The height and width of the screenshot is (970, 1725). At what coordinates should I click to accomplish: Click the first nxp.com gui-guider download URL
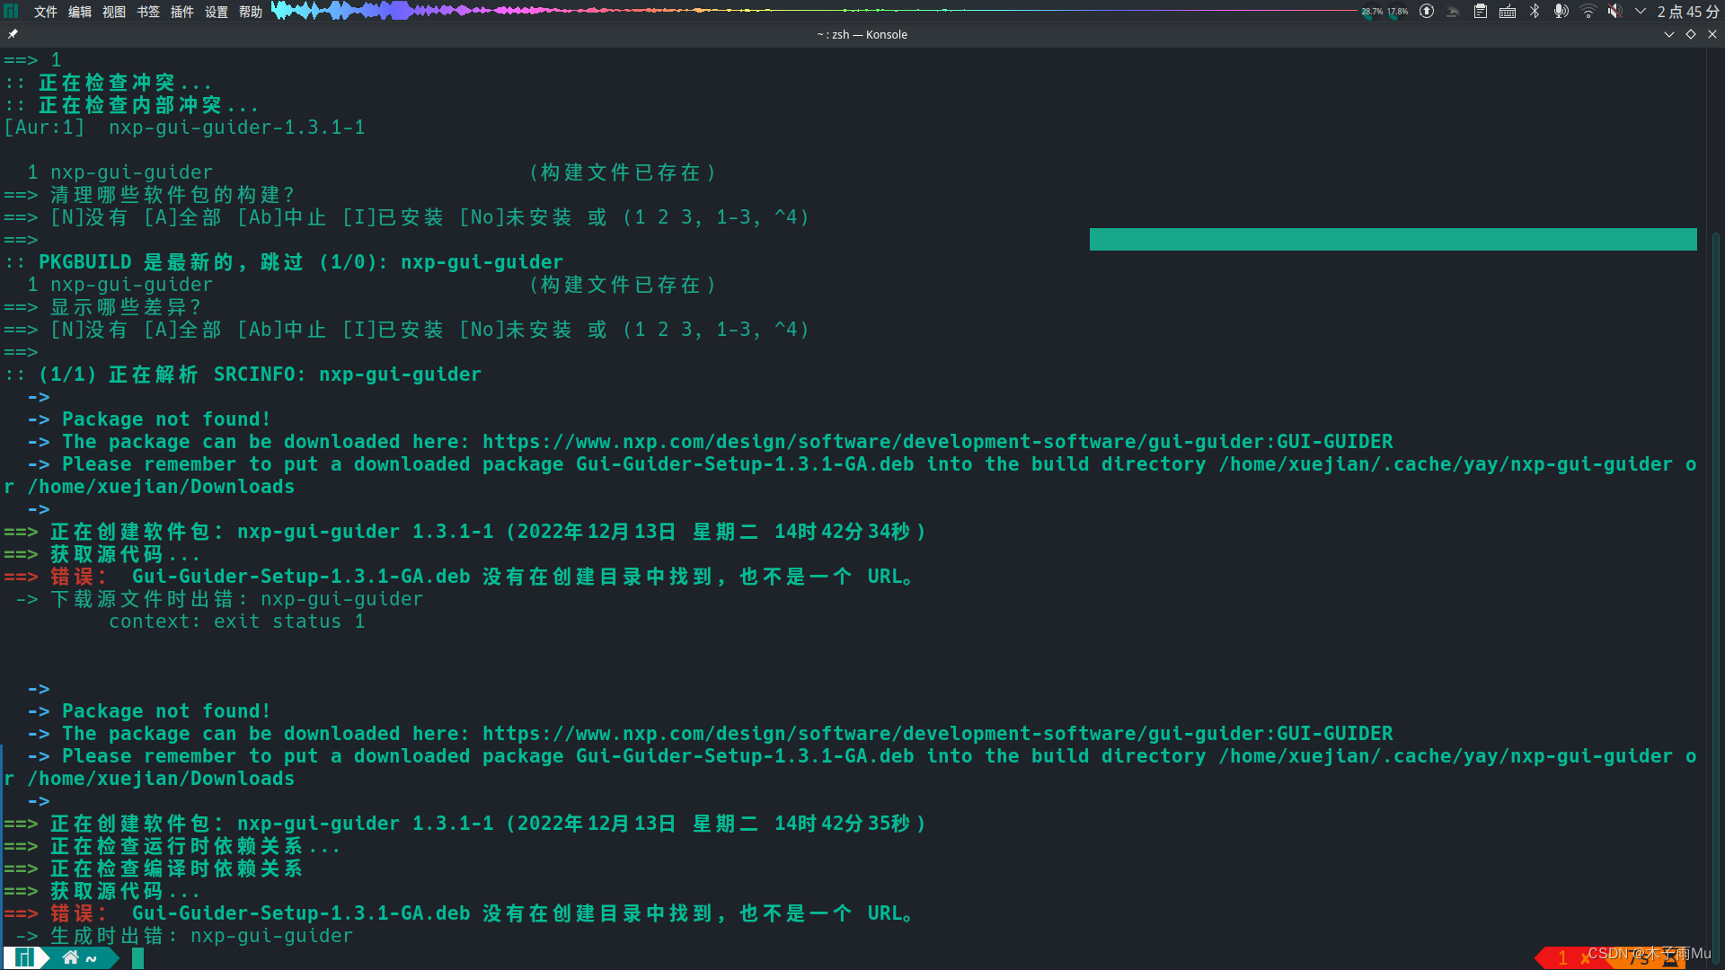[x=938, y=442]
